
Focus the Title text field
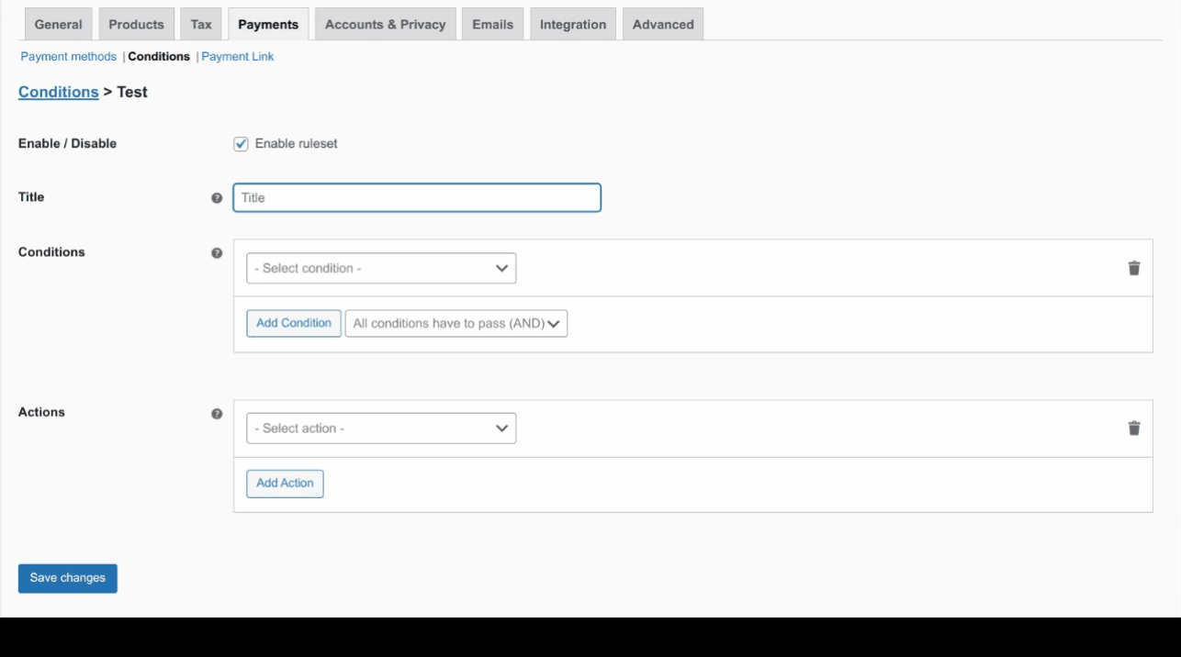pyautogui.click(x=417, y=198)
